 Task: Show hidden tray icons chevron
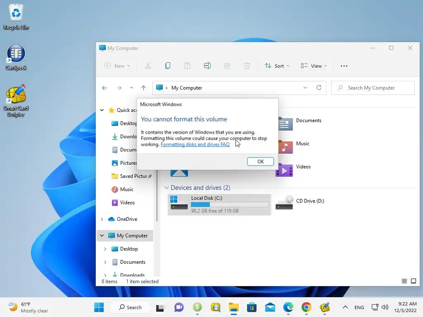pyautogui.click(x=345, y=307)
